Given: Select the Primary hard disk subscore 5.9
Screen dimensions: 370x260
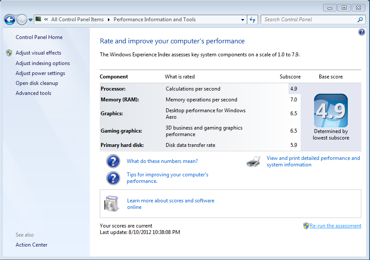Looking at the screenshot, I should [294, 145].
